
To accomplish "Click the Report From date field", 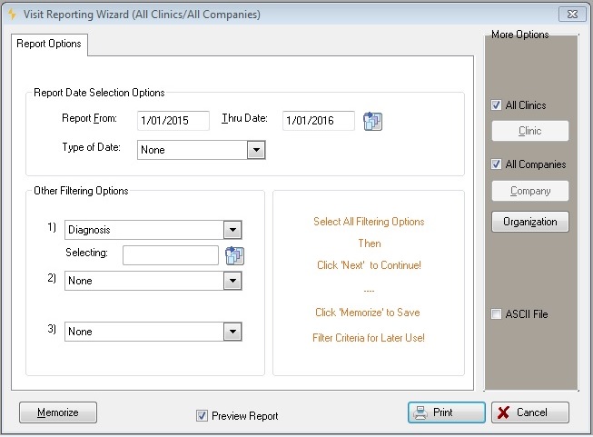I will 173,121.
